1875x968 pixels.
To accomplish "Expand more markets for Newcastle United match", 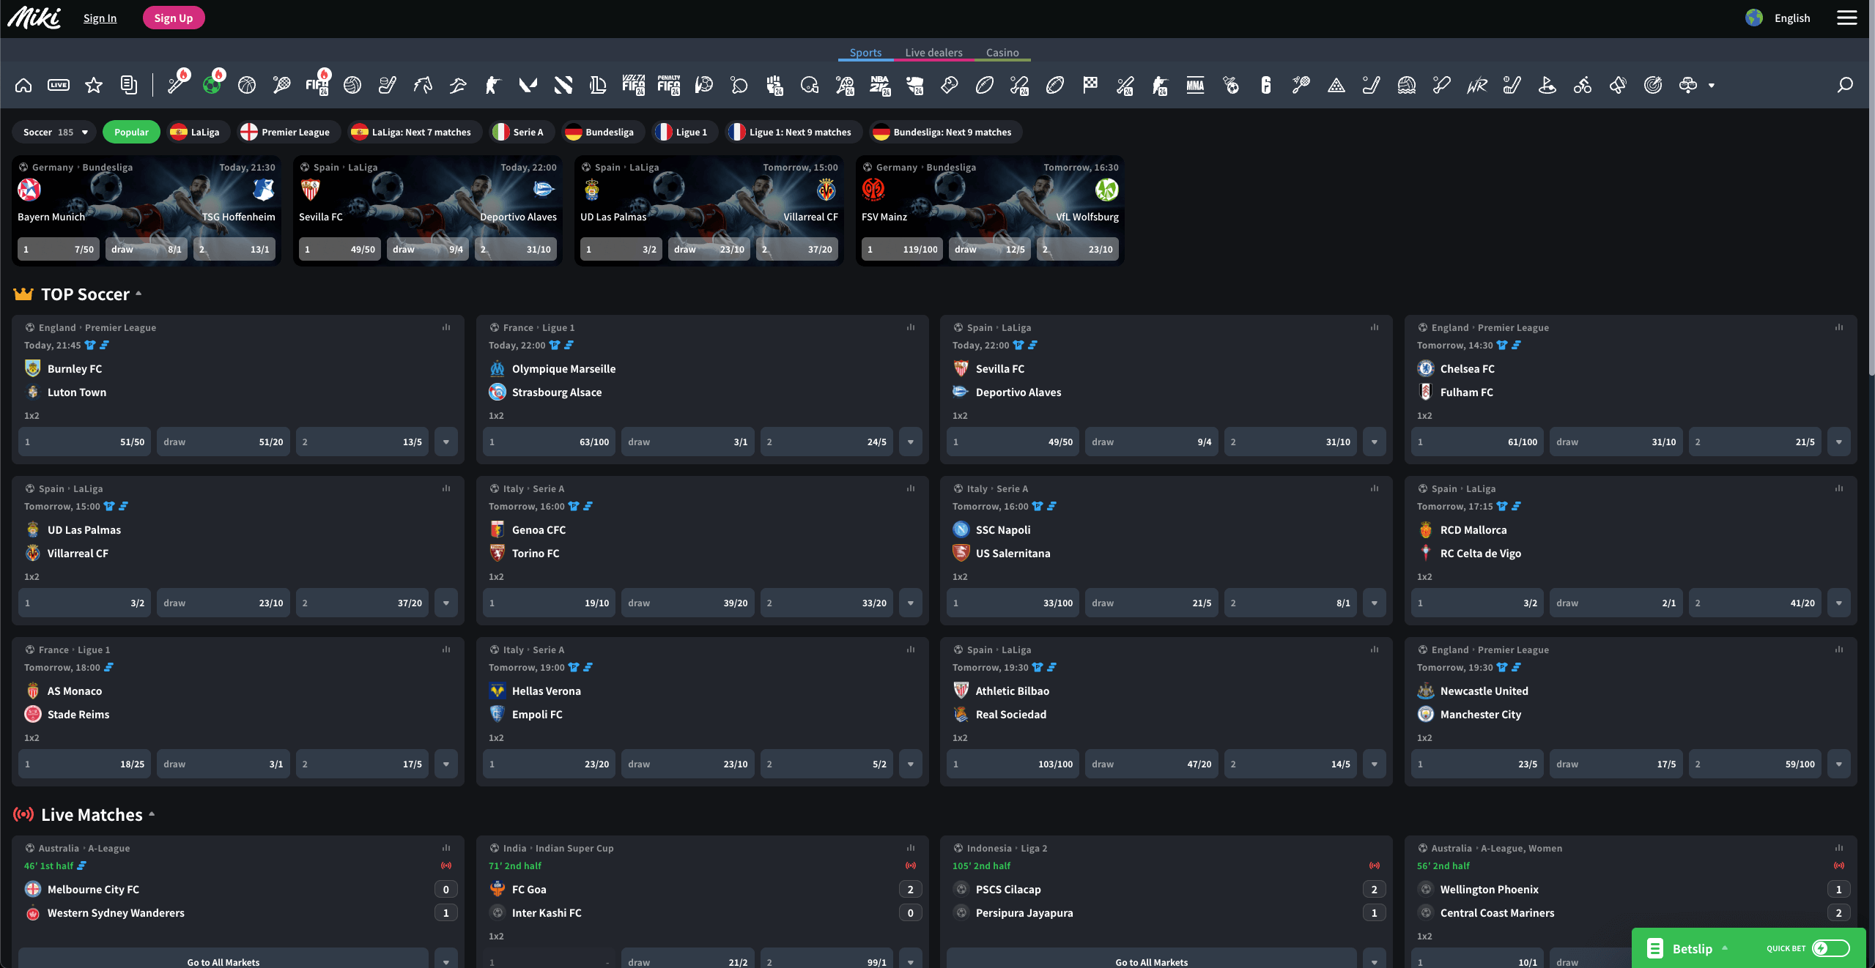I will [1839, 764].
